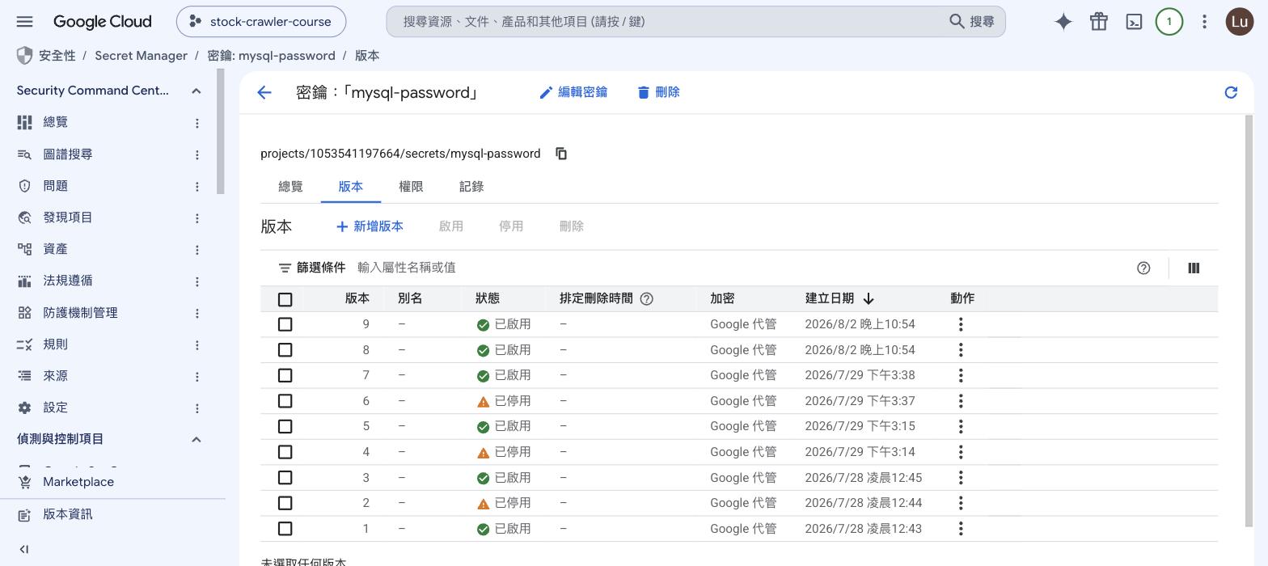Open actions menu for version 2
This screenshot has height=566, width=1268.
(961, 503)
